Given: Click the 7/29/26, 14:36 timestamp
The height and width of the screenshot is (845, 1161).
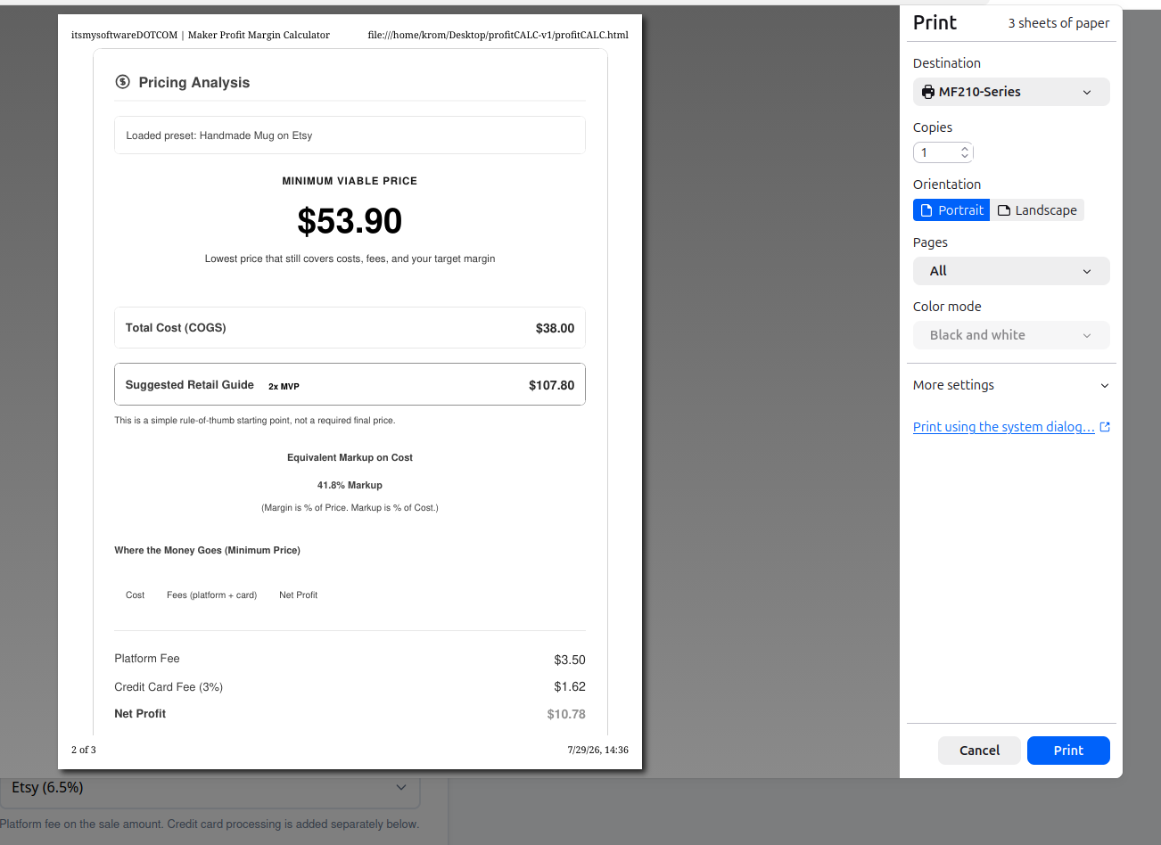Looking at the screenshot, I should [x=597, y=750].
